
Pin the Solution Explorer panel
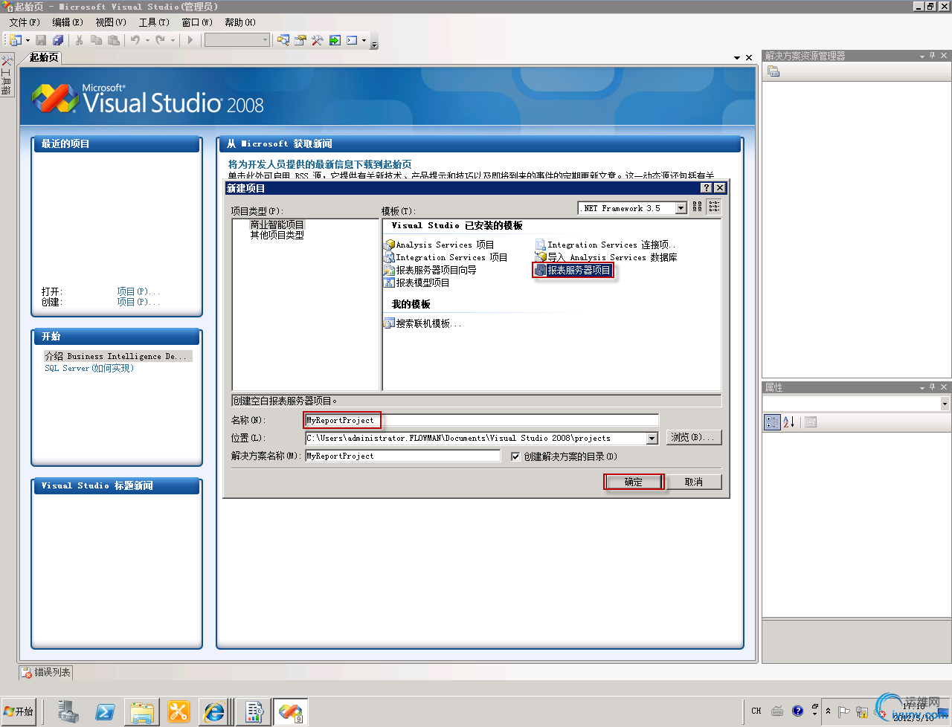[933, 56]
